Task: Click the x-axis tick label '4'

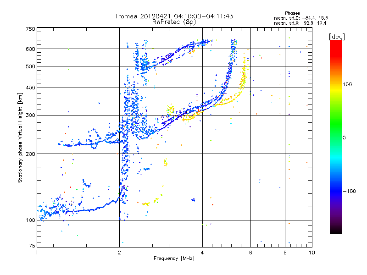Action: (x=202, y=253)
